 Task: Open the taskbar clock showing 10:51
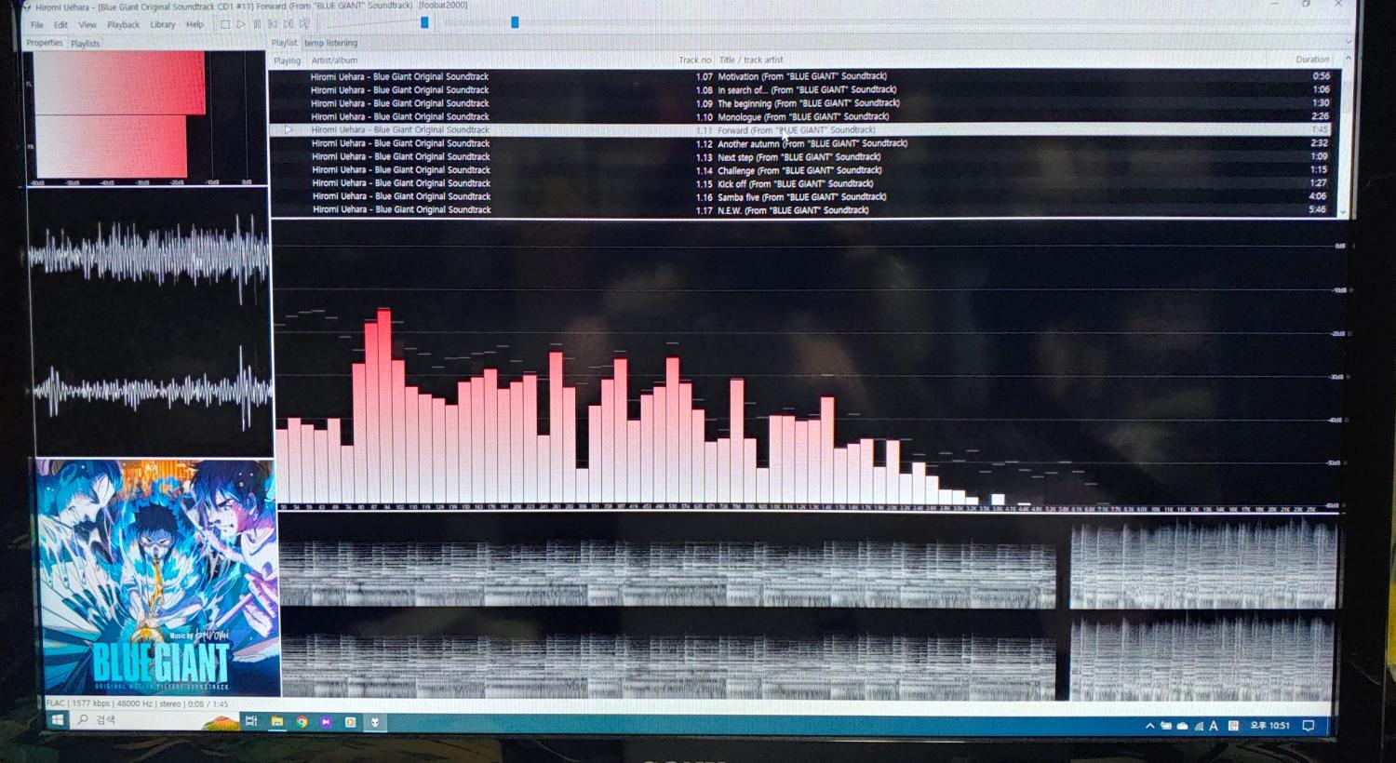click(1270, 726)
